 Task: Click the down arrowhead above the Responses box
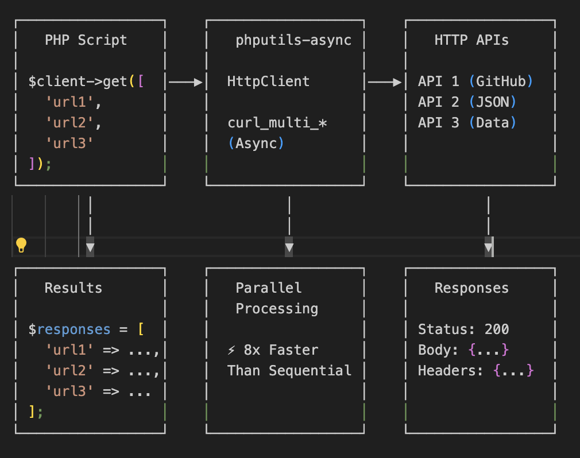(x=488, y=248)
